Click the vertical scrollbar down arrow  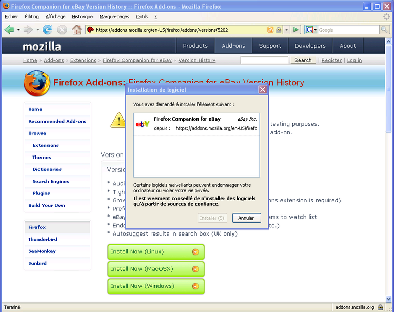click(x=388, y=299)
